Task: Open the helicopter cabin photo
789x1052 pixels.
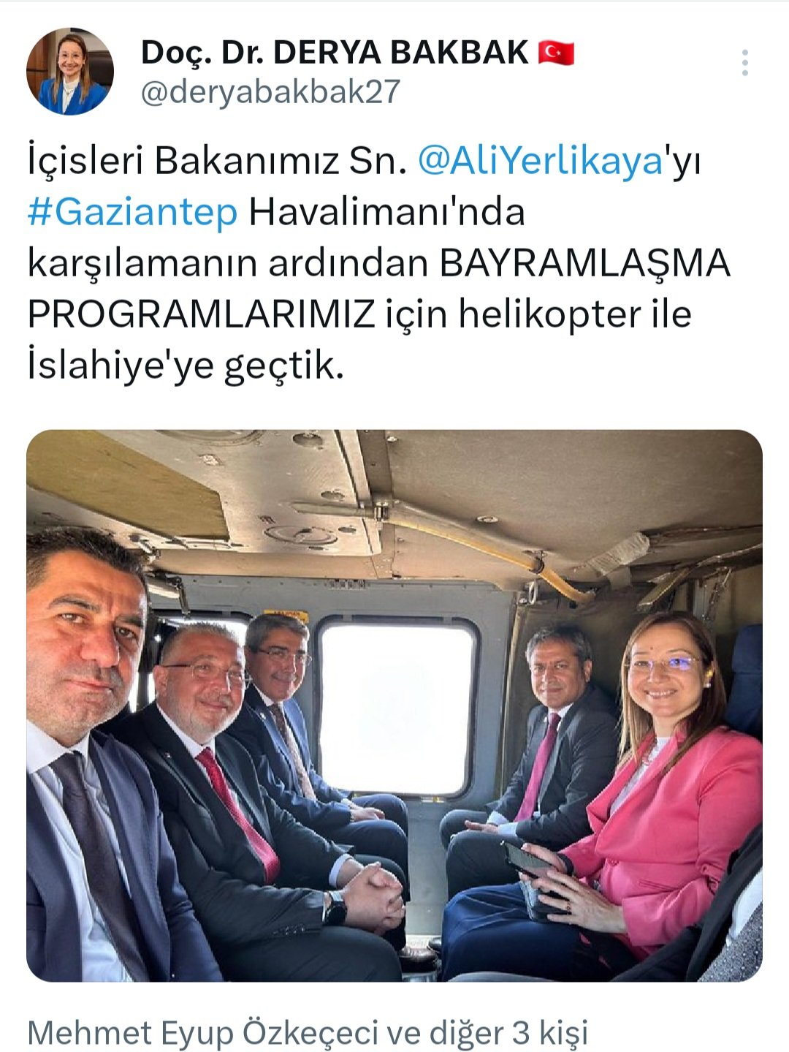Action: 394,705
